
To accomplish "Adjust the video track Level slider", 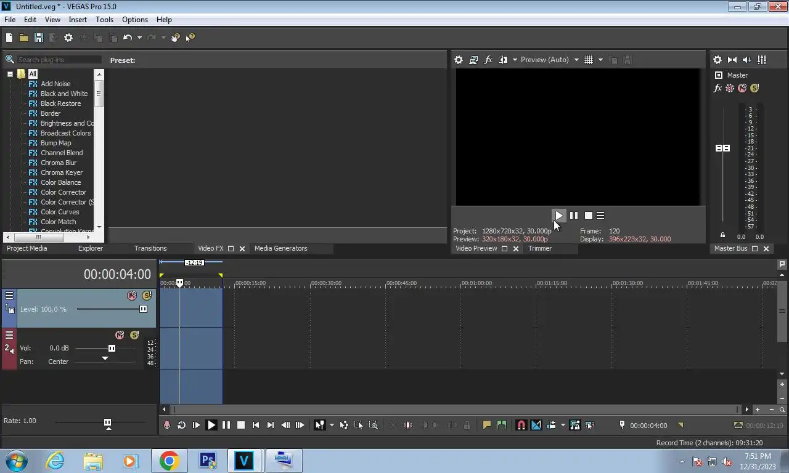I will (x=143, y=309).
